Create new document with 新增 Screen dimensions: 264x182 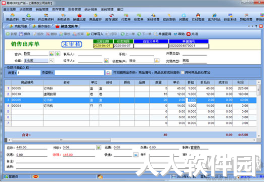pos(12,34)
